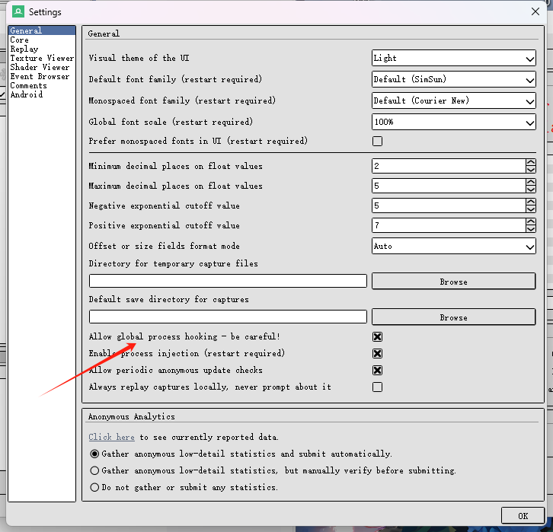Click Negative exponential cutoff value field
The height and width of the screenshot is (532, 553).
click(x=449, y=205)
